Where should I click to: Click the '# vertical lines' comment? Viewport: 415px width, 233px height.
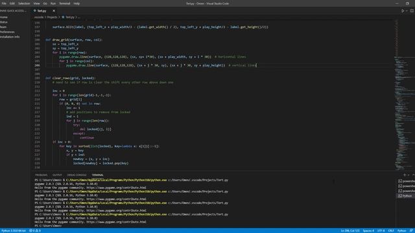click(x=242, y=65)
